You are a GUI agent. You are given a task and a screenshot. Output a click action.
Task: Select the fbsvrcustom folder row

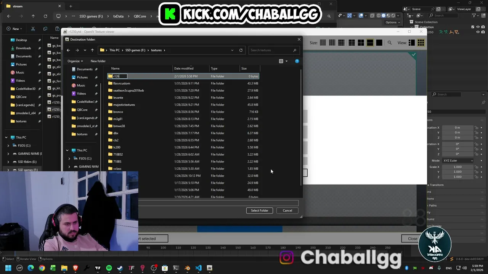183,83
